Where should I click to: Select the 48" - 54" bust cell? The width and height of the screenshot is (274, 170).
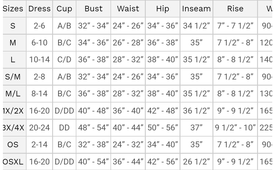[x=94, y=128]
